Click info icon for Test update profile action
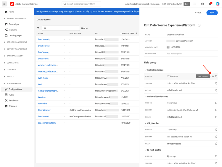Screen dimensions: 222x167 click(x=216, y=137)
